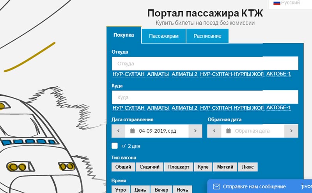Click the Купить билеты на поезд без комиссии subtitle
312x193 pixels.
205,23
